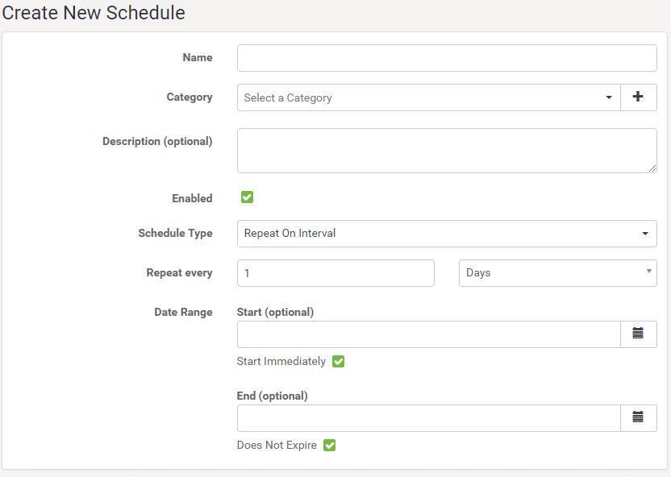Click the plus icon to add category
The image size is (671, 477).
click(638, 97)
